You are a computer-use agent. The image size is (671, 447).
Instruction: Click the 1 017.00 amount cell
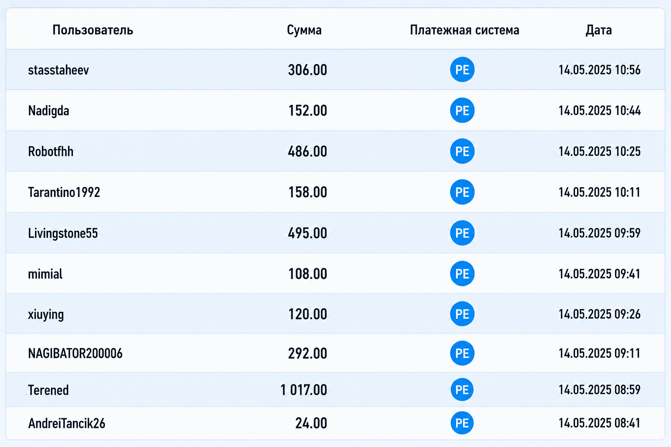click(304, 390)
